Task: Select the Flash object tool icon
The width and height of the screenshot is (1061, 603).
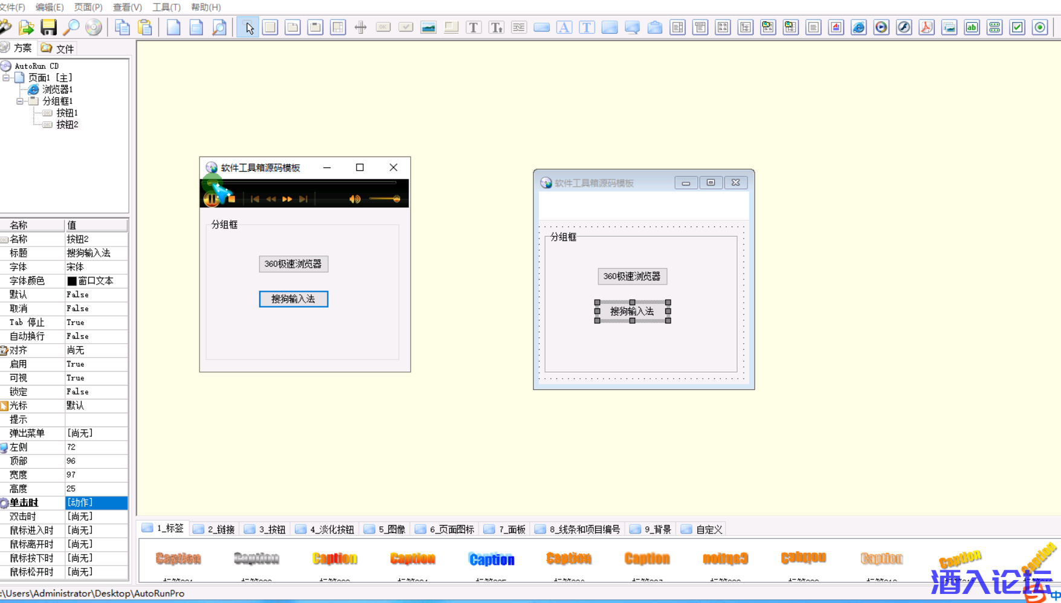Action: pyautogui.click(x=904, y=27)
